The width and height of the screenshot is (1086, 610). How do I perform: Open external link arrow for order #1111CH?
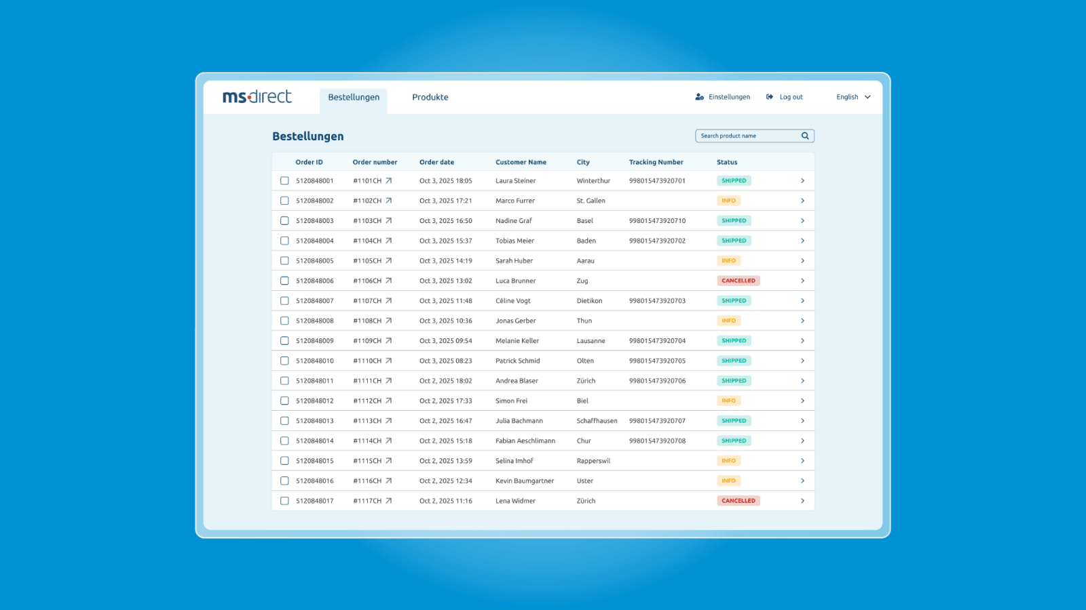(389, 381)
